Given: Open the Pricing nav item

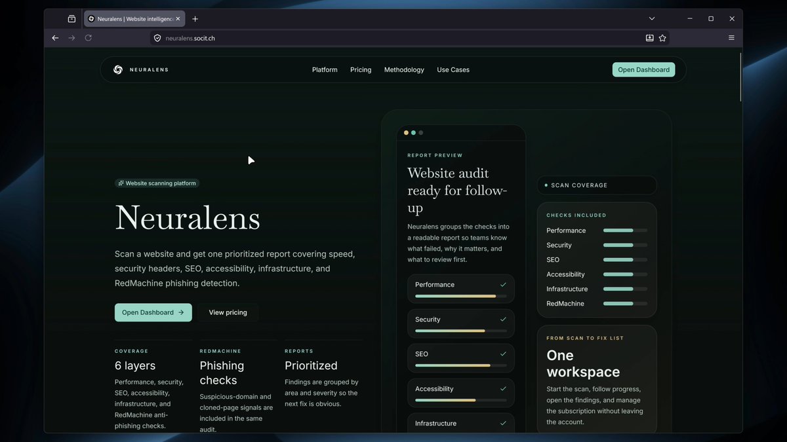Looking at the screenshot, I should point(361,69).
